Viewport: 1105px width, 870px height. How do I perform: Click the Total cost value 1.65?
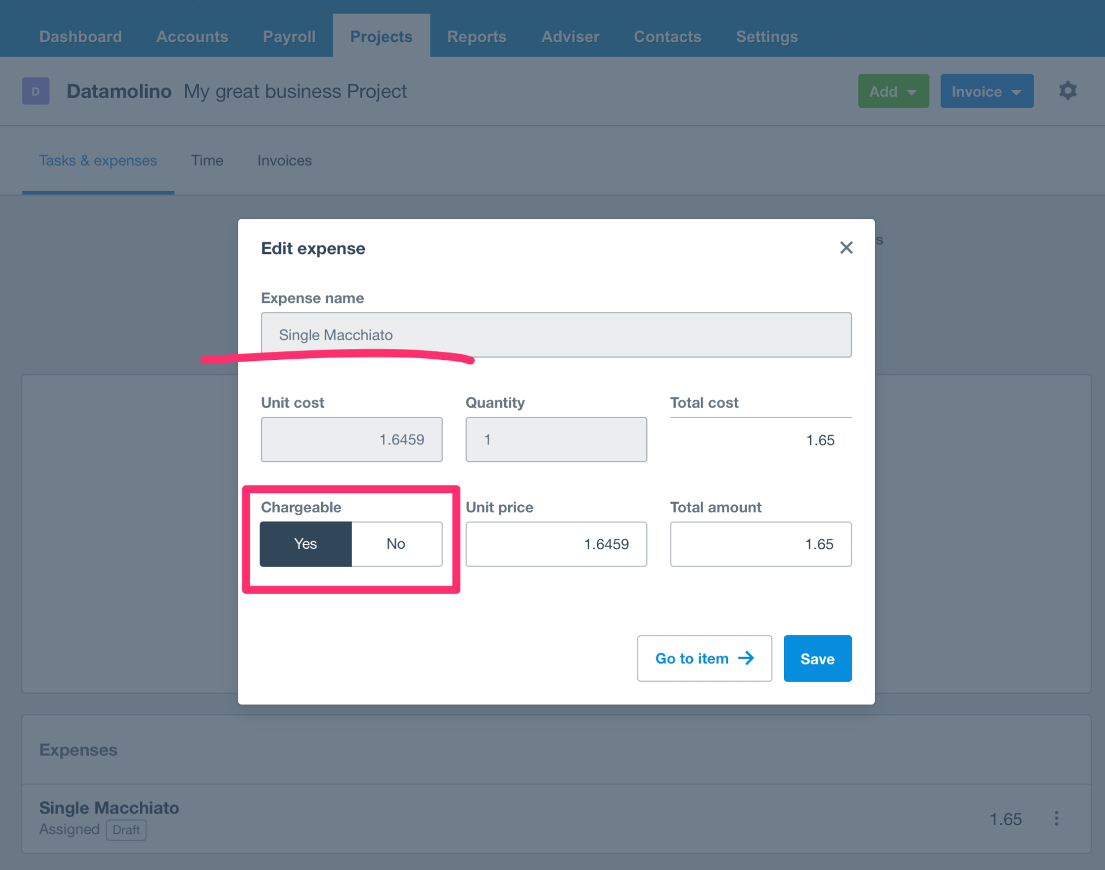tap(820, 440)
